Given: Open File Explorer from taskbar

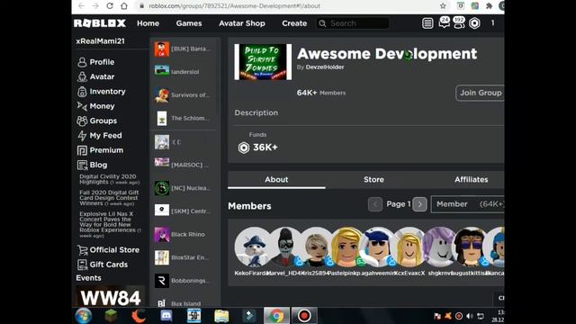Looking at the screenshot, I should pyautogui.click(x=221, y=316).
